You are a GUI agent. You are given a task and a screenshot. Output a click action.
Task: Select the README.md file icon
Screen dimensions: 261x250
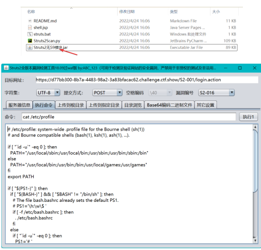tap(30, 21)
